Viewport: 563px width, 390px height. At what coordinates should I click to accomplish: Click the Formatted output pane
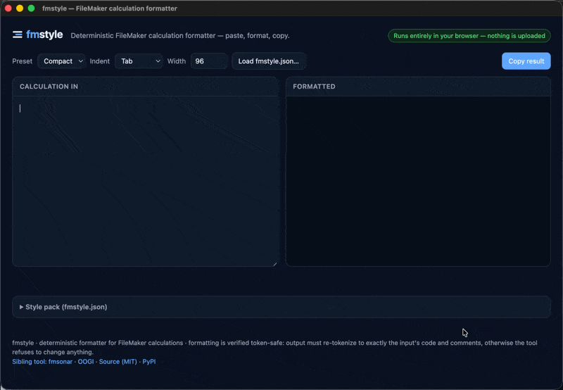418,182
